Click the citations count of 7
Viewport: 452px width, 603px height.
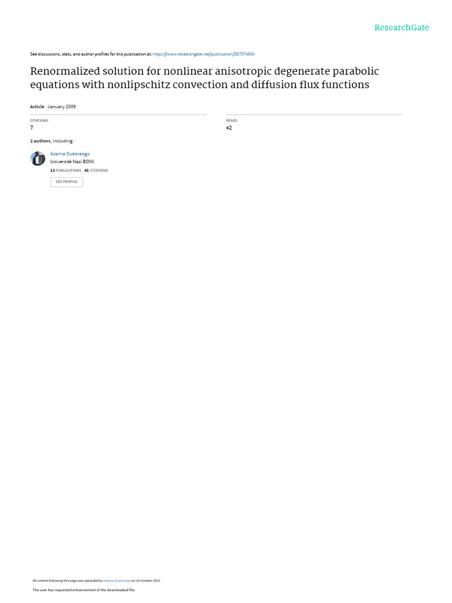click(32, 128)
